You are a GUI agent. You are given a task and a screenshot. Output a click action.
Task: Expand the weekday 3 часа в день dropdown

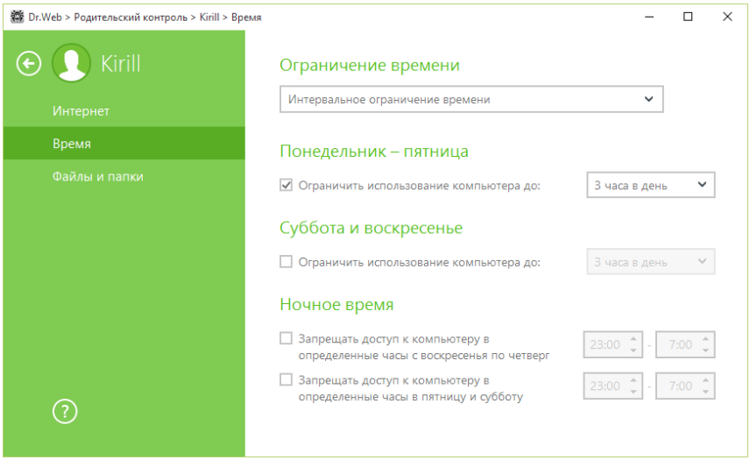tap(650, 185)
